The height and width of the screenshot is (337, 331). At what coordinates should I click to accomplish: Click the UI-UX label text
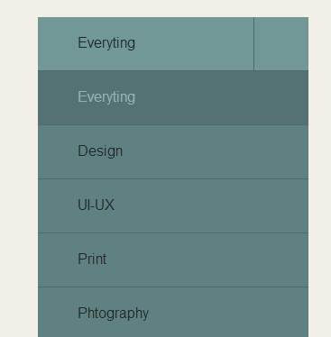[x=96, y=205]
